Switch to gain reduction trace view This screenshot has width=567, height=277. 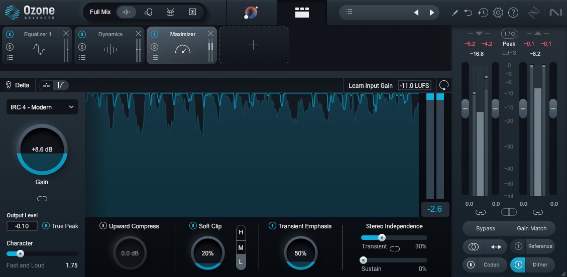61,85
